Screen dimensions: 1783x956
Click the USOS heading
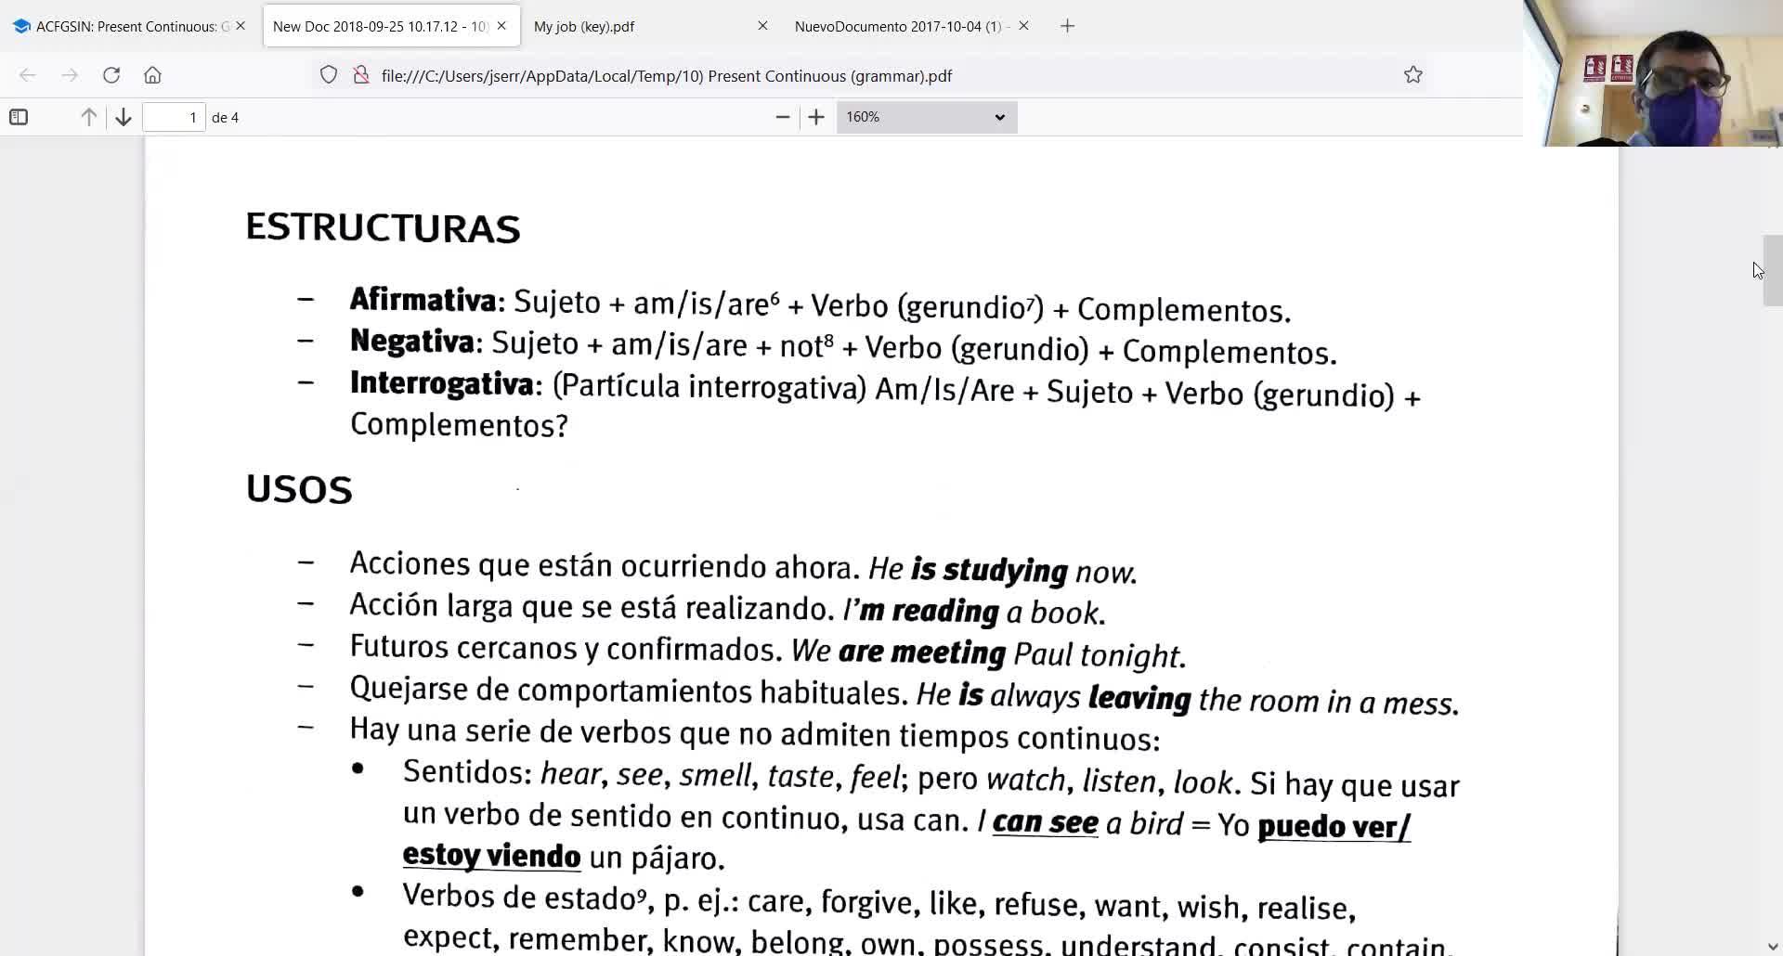(299, 490)
